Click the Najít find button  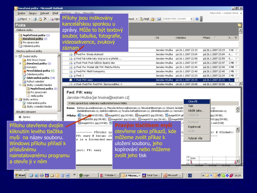(145, 19)
